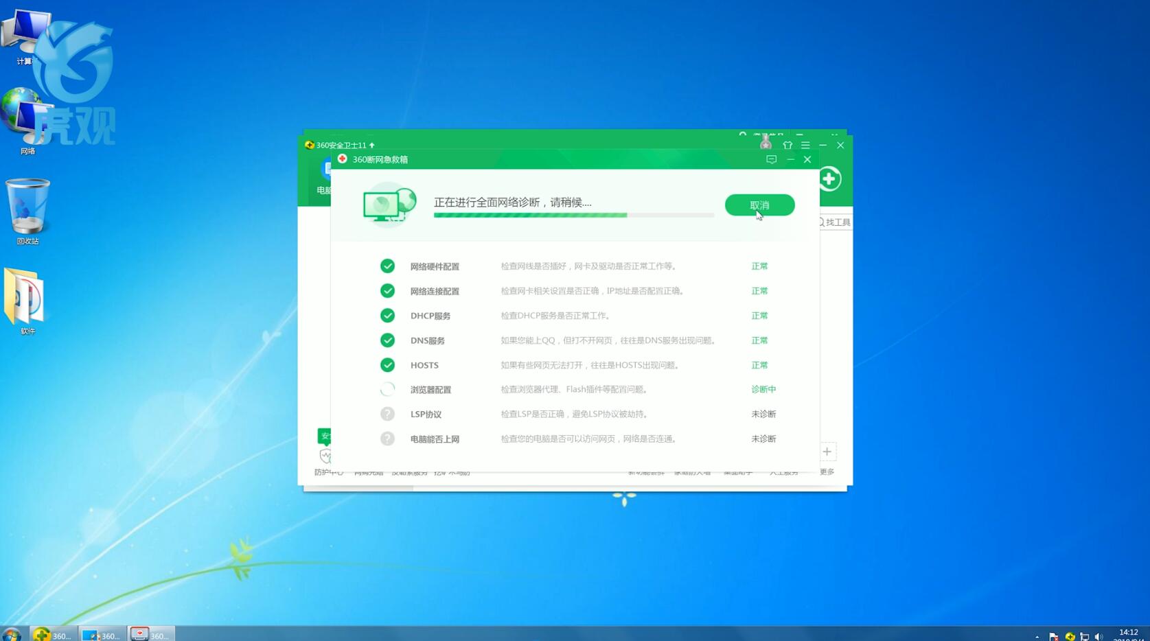Click the 360 tray icon
This screenshot has width=1150, height=641.
(x=1070, y=637)
